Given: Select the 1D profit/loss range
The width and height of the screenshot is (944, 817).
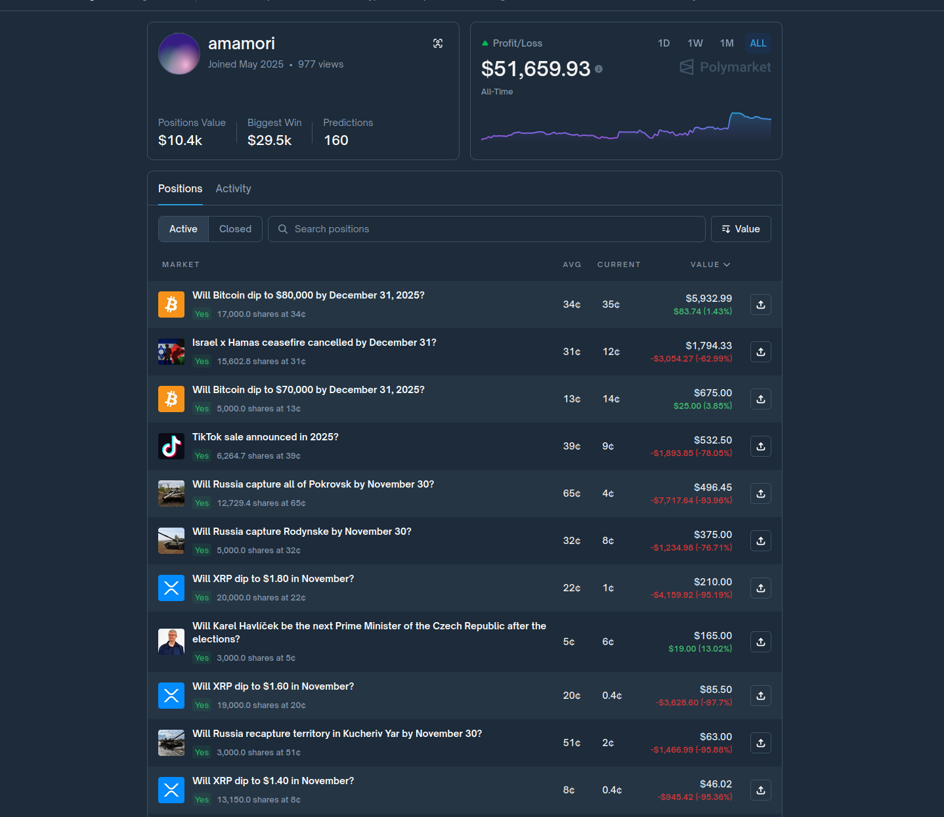Looking at the screenshot, I should click(664, 43).
